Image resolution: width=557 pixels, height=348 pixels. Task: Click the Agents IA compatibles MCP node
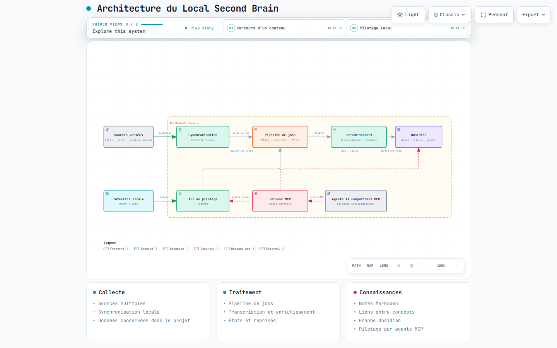[356, 201]
